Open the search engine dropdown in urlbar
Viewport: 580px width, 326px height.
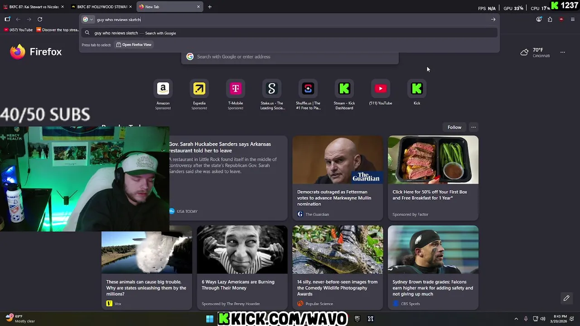pyautogui.click(x=88, y=19)
